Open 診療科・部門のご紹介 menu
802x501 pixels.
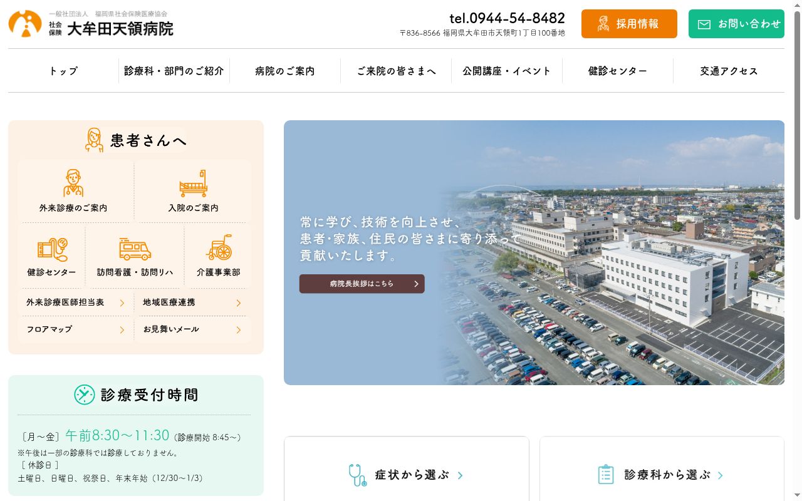click(x=174, y=71)
